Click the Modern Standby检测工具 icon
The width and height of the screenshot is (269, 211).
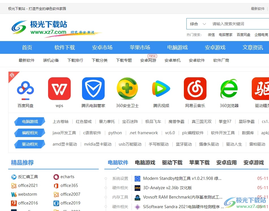(137, 179)
